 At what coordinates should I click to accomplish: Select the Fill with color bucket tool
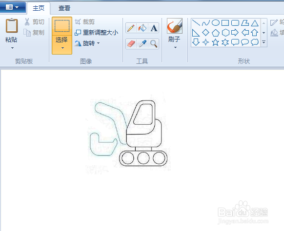click(142, 28)
